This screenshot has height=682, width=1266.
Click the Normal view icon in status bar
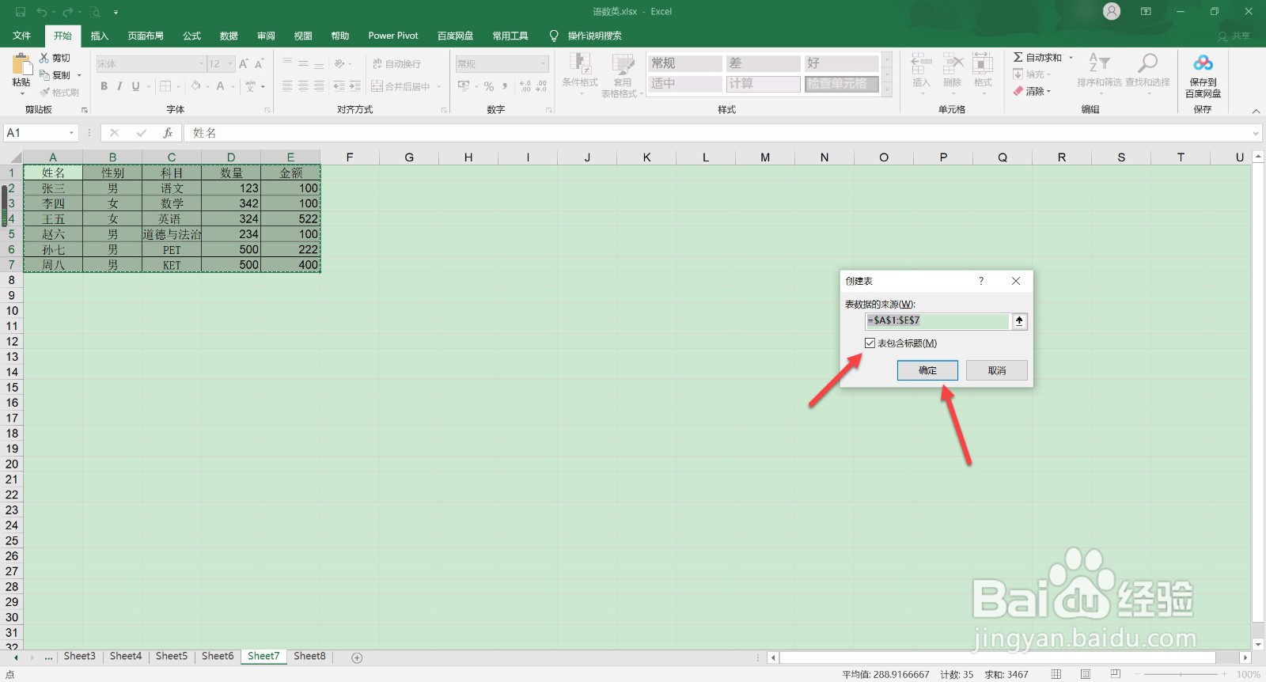tap(1056, 674)
